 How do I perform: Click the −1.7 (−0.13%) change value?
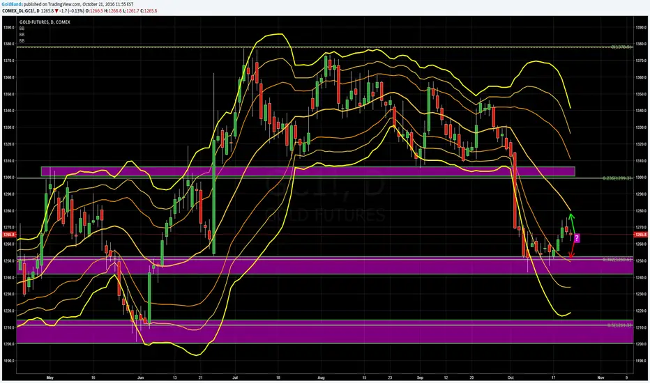(72, 10)
